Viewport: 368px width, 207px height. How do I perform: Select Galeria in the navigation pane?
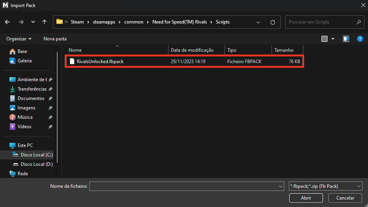[x=24, y=61]
